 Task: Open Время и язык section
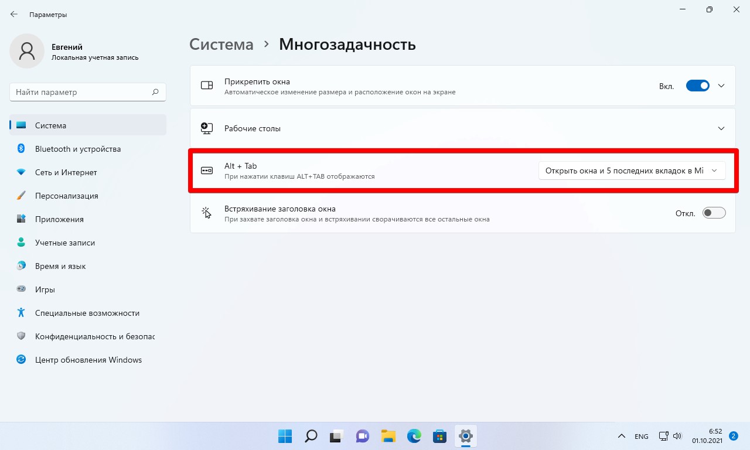88,266
